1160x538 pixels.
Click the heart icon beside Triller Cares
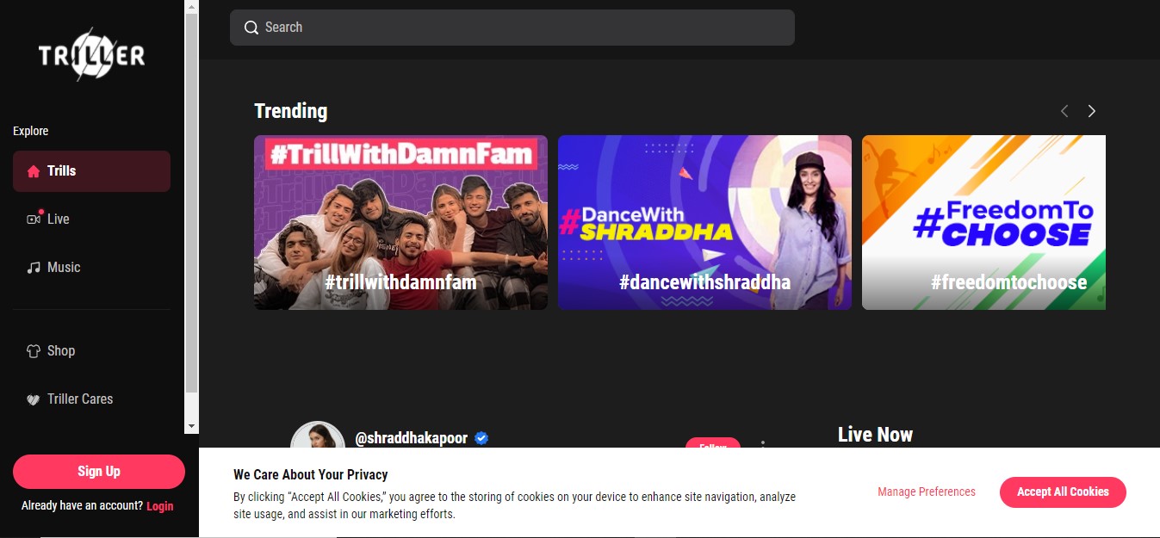34,399
